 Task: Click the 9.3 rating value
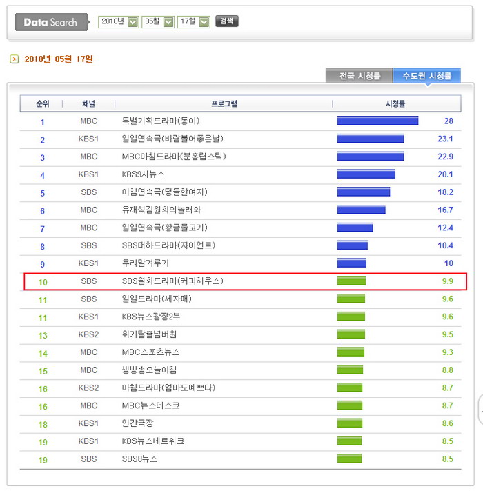tap(447, 352)
